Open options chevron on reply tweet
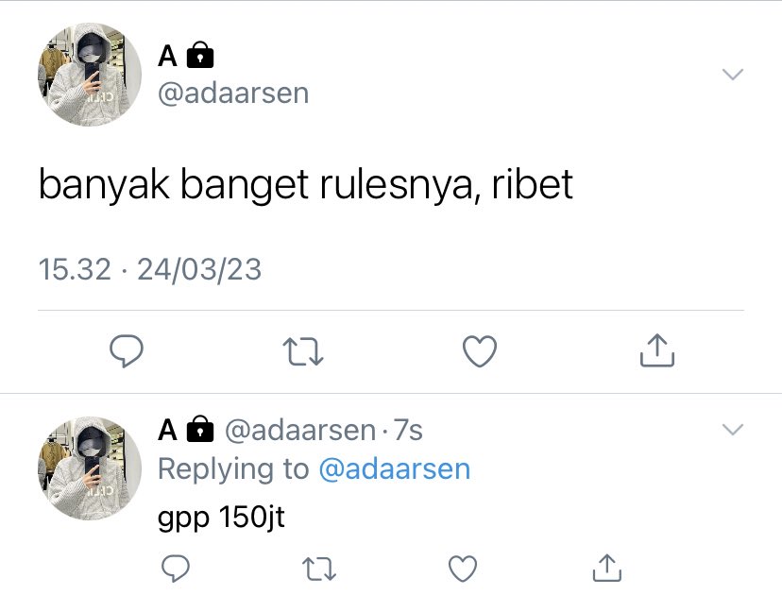The image size is (782, 595). pyautogui.click(x=733, y=429)
